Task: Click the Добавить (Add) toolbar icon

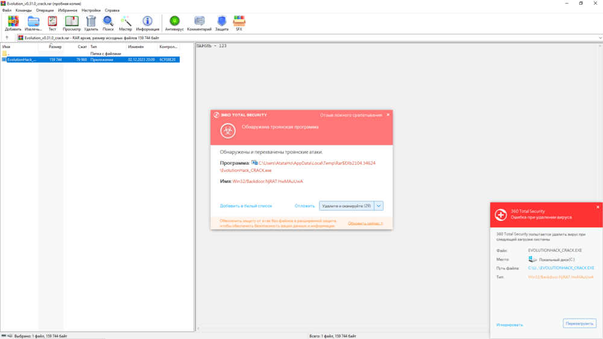Action: point(13,23)
